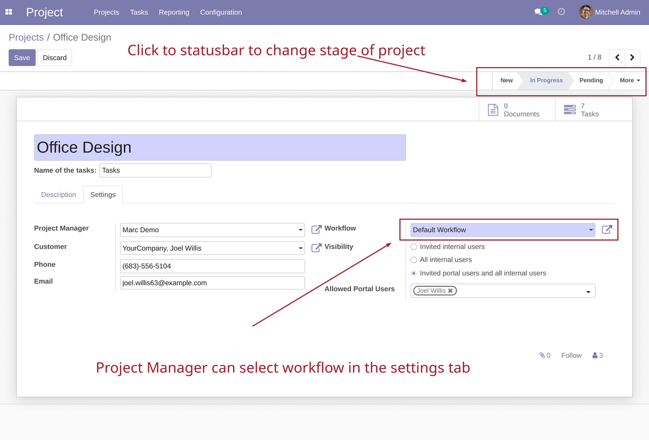This screenshot has width=649, height=440.
Task: Select the Invited internal users option
Action: pos(413,246)
